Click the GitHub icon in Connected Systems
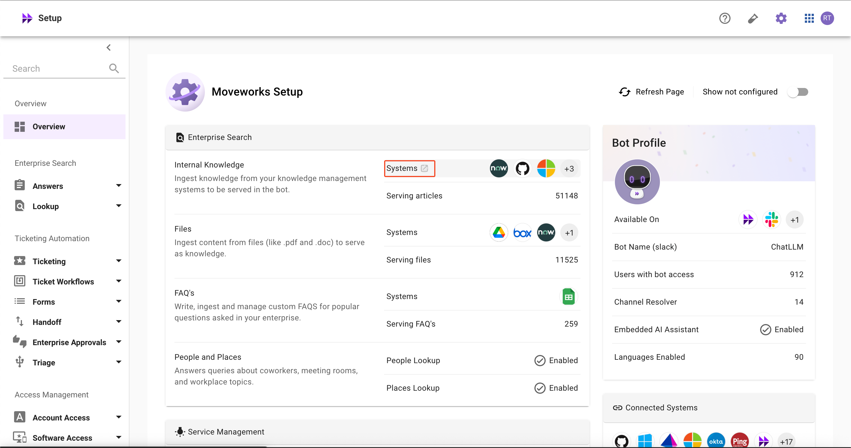The image size is (851, 448). [x=622, y=441]
